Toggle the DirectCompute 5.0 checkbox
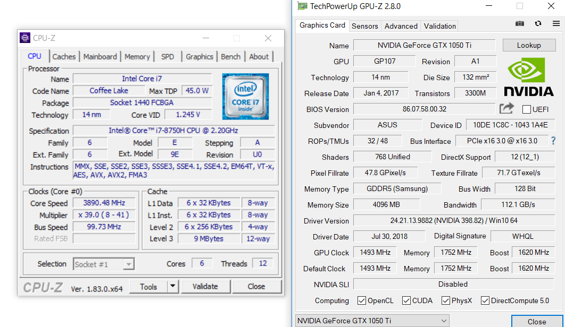Image resolution: width=565 pixels, height=327 pixels. click(x=485, y=300)
